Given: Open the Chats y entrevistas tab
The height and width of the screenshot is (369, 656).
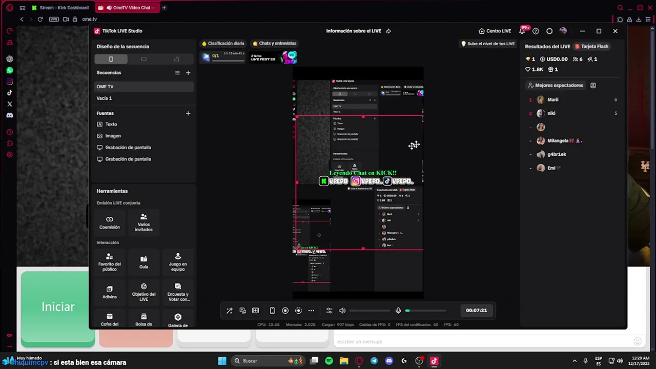Looking at the screenshot, I should [274, 44].
